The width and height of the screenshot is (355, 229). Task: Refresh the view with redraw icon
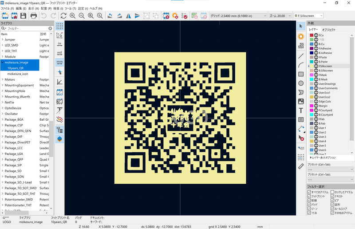tap(63, 16)
